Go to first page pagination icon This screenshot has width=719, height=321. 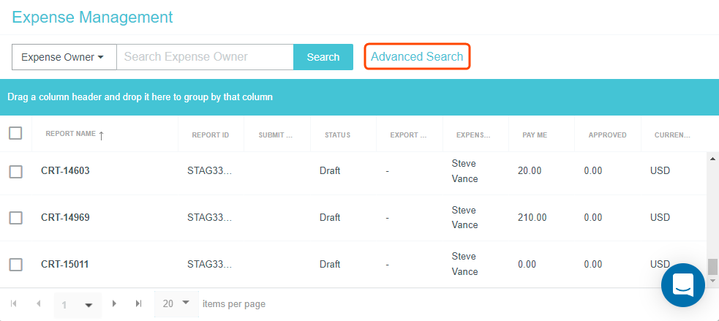pos(13,303)
